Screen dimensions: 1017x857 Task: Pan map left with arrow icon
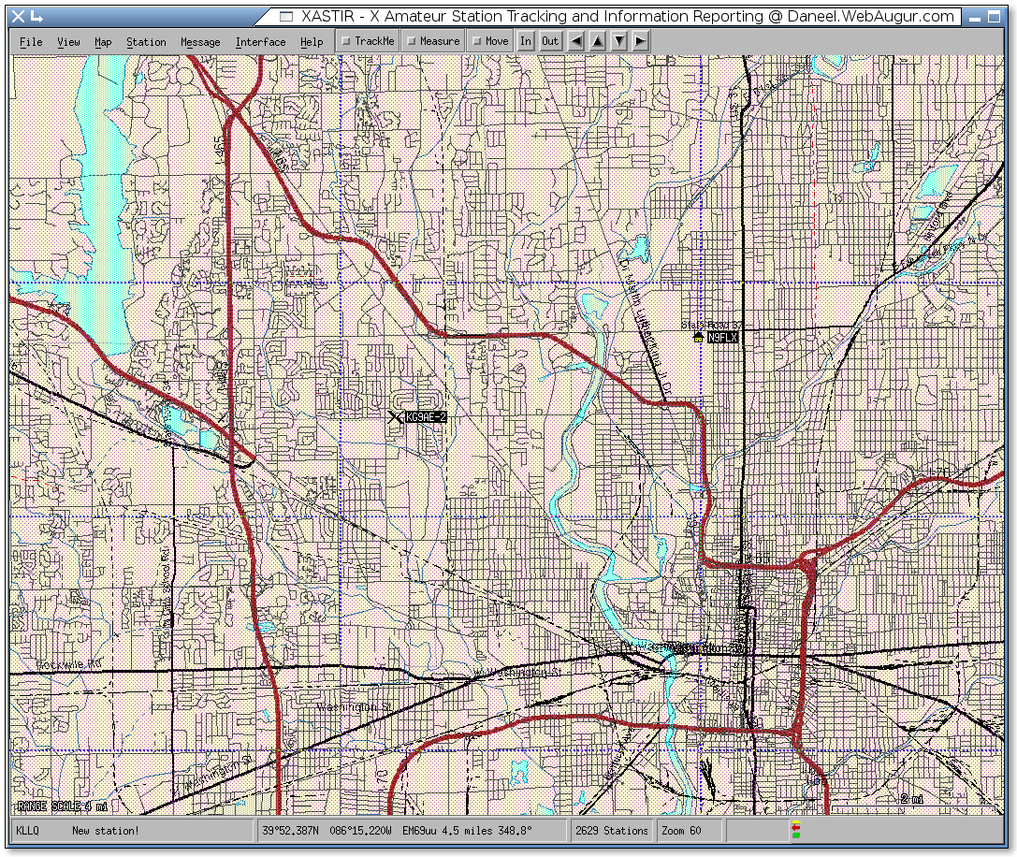[575, 41]
